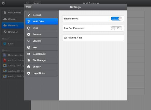Screen dimensions: 151x110
Task: Open Browser settings compass icon
Action: (29, 34)
